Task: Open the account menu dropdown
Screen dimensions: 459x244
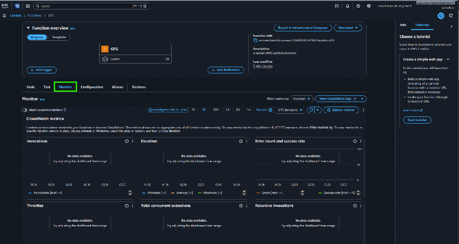Action: [x=436, y=3]
